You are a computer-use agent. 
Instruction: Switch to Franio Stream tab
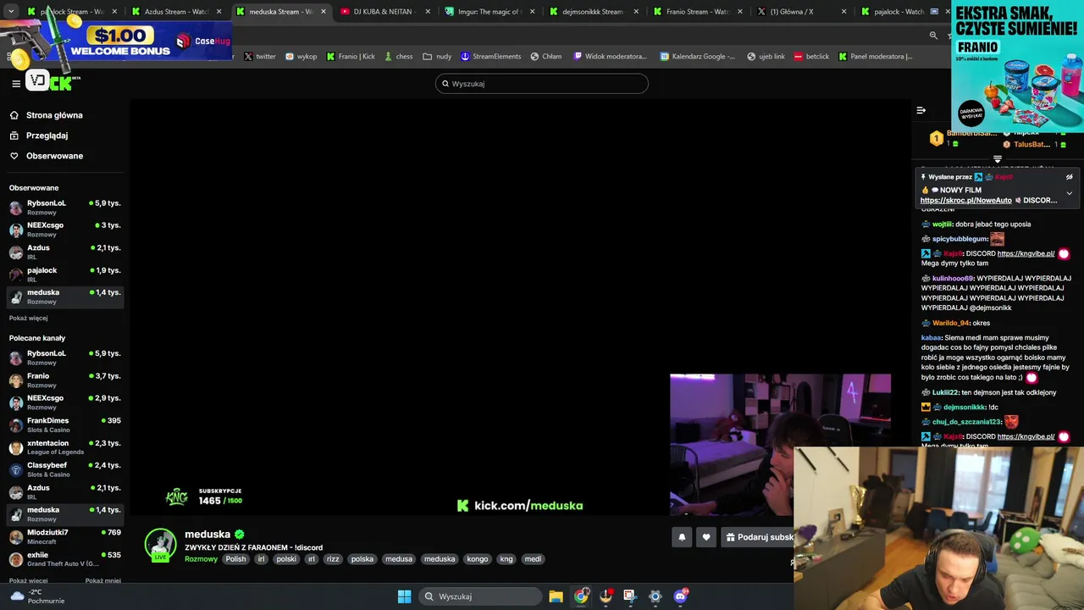pos(697,12)
